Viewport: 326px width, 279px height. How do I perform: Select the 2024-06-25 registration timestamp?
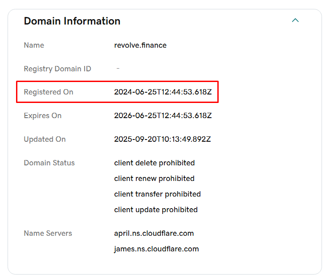(163, 92)
